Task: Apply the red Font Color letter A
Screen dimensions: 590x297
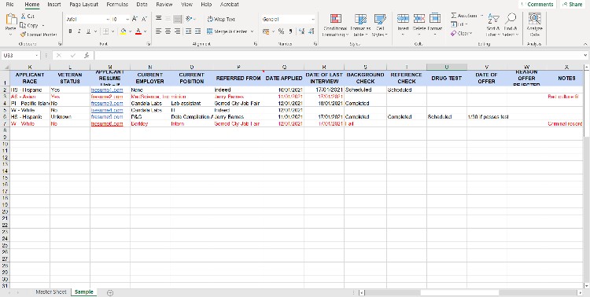Action: coord(138,31)
